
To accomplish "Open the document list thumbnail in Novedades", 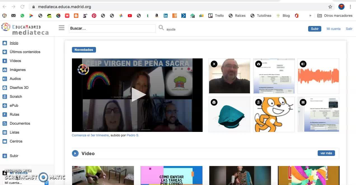I will (x=318, y=114).
